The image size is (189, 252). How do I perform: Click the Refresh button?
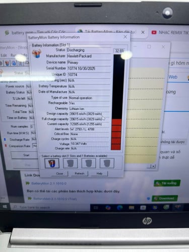[x=80, y=173]
